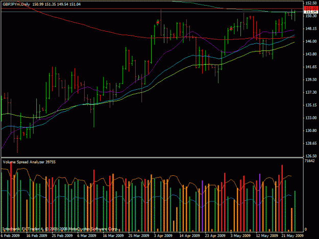Click the Interbank FX Trader 4 copyright text

60,229
